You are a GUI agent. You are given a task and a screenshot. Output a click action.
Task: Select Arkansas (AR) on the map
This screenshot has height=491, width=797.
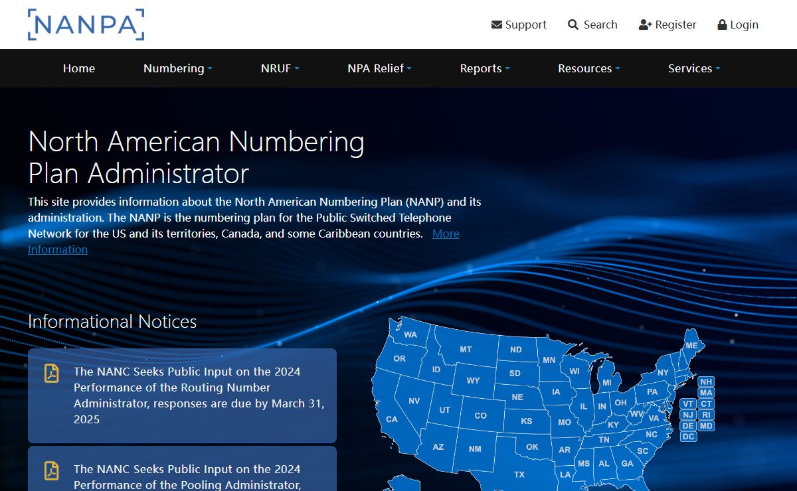pos(565,450)
